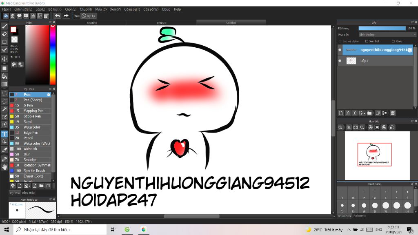Select the Magic Wand tool
418x235 pixels.
pyautogui.click(x=4, y=109)
